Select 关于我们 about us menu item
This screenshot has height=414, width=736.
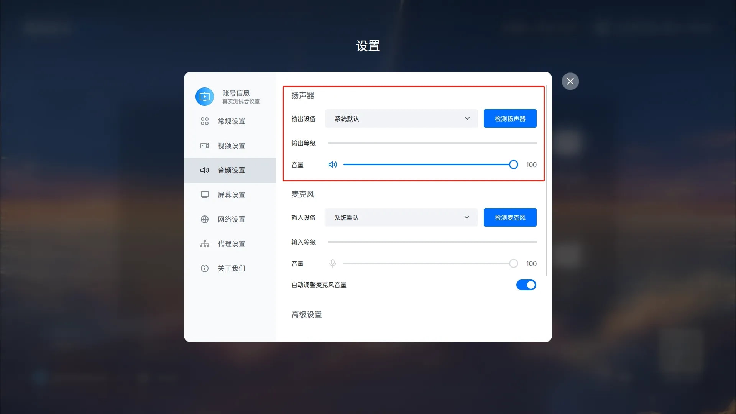pyautogui.click(x=231, y=268)
